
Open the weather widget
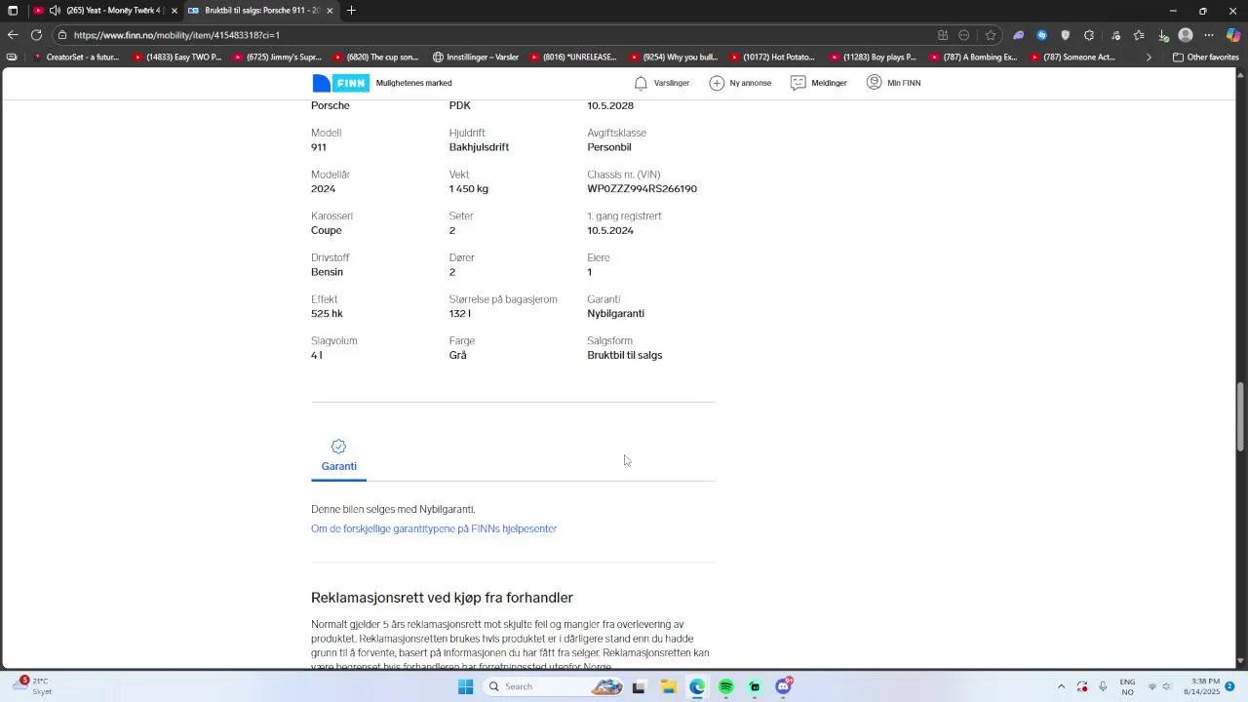tap(31, 686)
